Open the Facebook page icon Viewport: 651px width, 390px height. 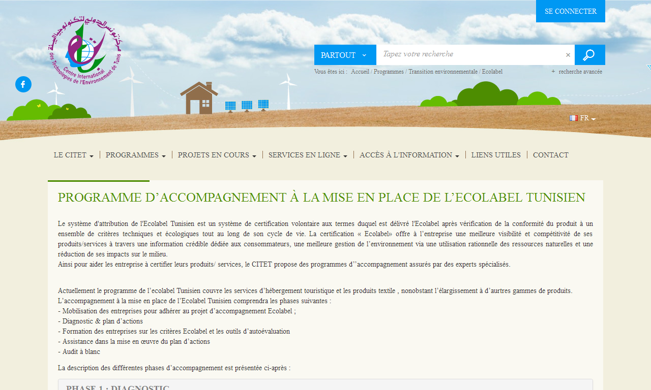(23, 84)
